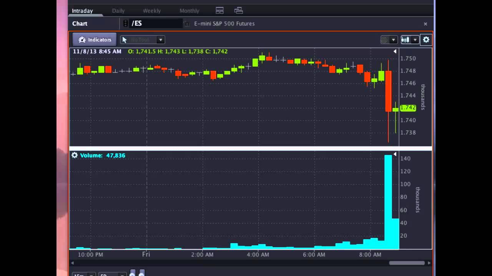Click the tallest volume bar
Viewport: 492px width, 276px height.
pos(388,202)
